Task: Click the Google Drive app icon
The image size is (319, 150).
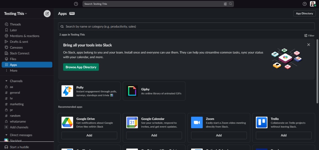Action: (x=67, y=122)
